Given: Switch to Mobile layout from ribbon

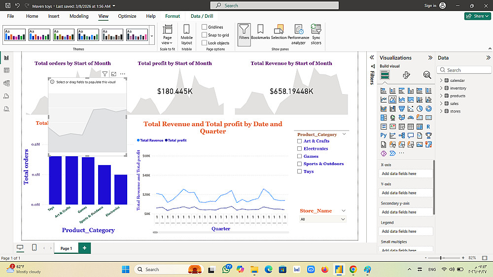Looking at the screenshot, I should [x=186, y=35].
